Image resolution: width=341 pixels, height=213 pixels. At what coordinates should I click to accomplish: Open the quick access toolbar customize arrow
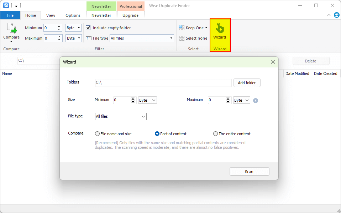tap(16, 6)
